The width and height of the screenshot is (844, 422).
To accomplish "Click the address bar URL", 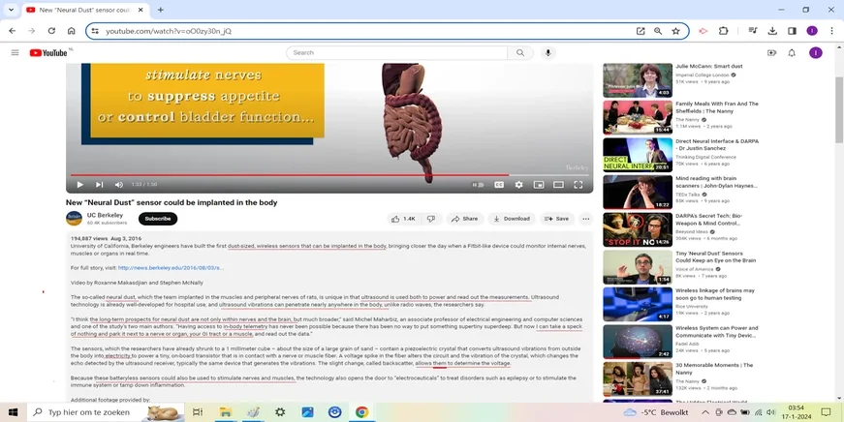I will pyautogui.click(x=169, y=31).
